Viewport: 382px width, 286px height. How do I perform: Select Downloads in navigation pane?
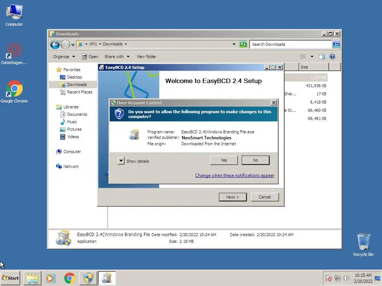[73, 85]
